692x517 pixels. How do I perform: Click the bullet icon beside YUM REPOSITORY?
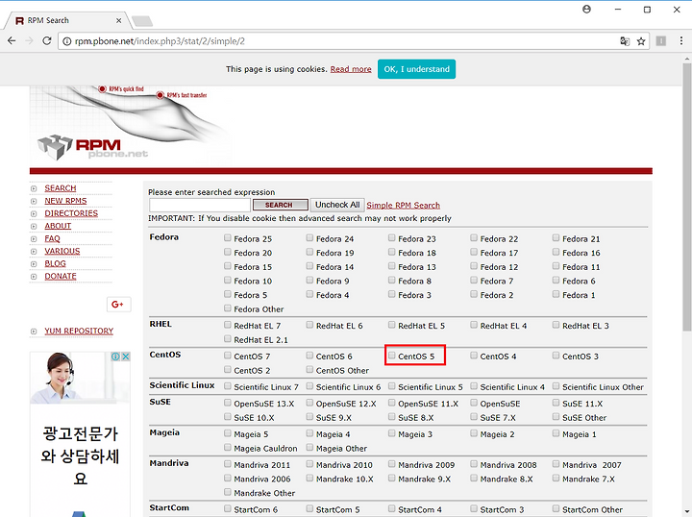tap(34, 332)
